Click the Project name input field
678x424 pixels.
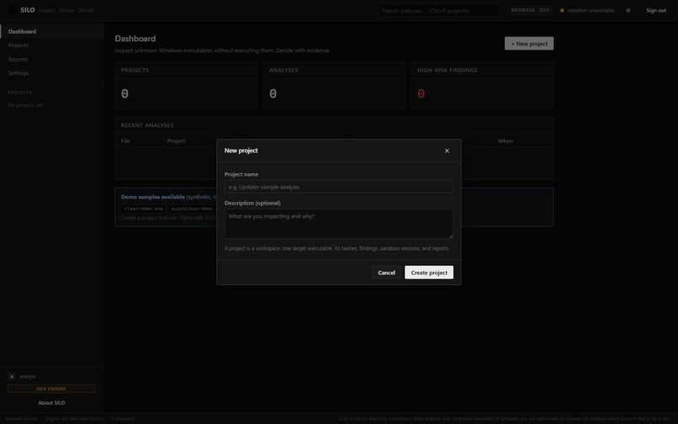338,187
